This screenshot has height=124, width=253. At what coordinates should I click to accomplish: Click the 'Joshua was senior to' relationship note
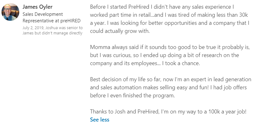point(63,28)
